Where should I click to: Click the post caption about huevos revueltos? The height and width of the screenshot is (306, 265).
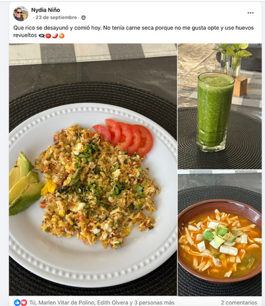pos(134,32)
